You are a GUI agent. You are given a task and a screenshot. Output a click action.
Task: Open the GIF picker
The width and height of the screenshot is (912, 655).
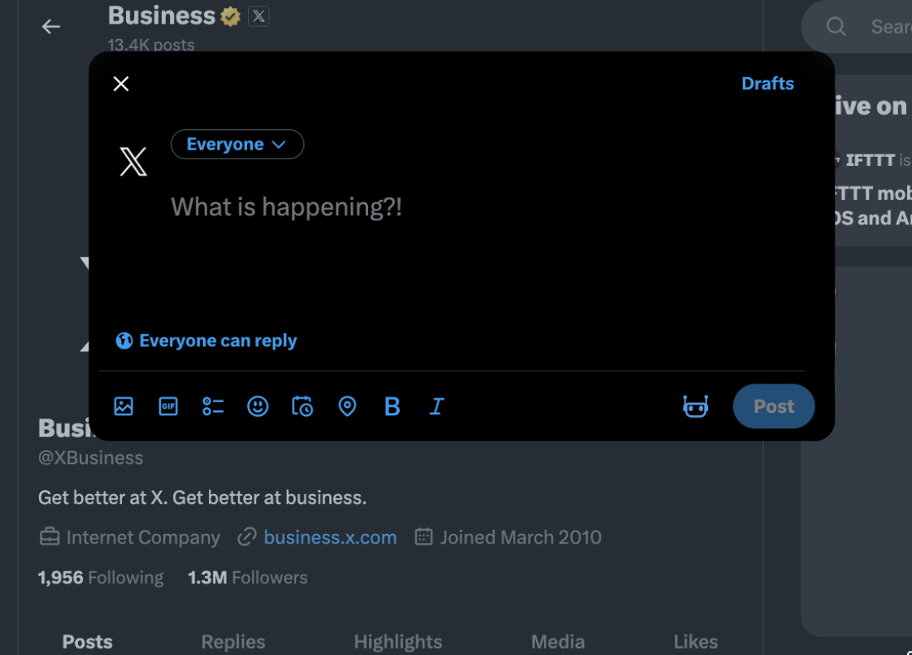[168, 406]
